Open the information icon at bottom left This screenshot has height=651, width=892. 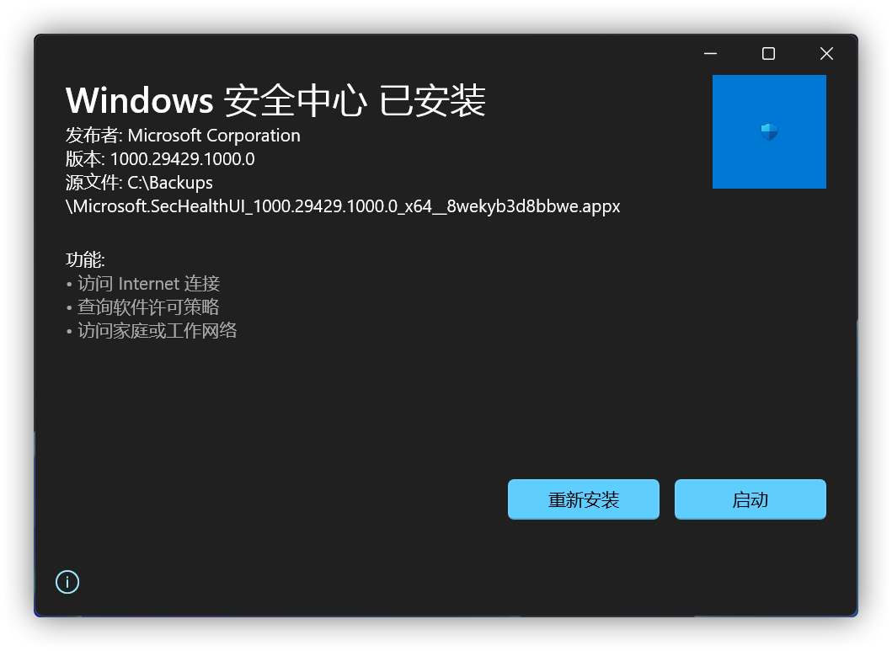click(67, 582)
